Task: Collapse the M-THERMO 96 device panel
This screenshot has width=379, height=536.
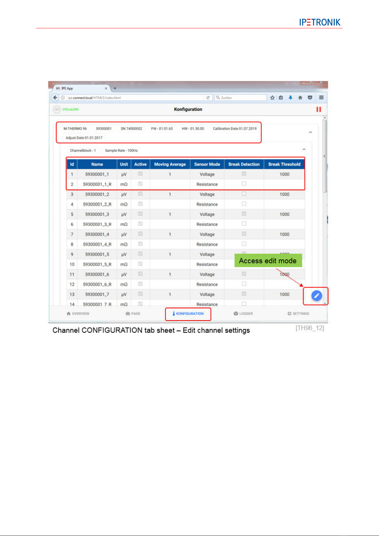Action: tap(310, 132)
